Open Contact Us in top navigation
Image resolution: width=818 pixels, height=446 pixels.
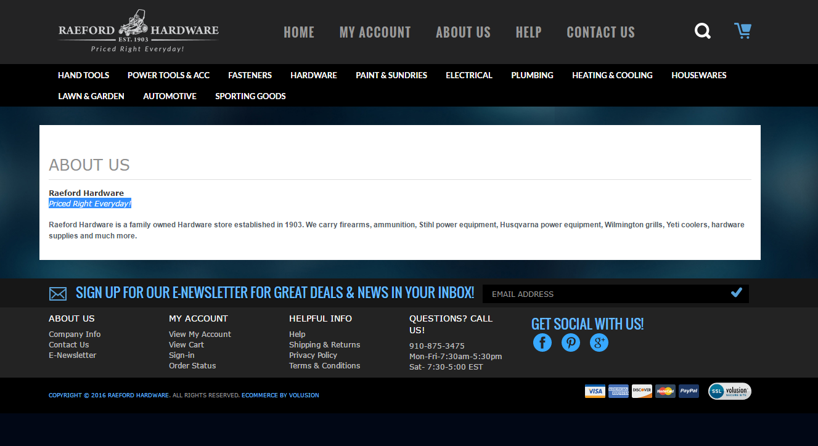pos(601,32)
